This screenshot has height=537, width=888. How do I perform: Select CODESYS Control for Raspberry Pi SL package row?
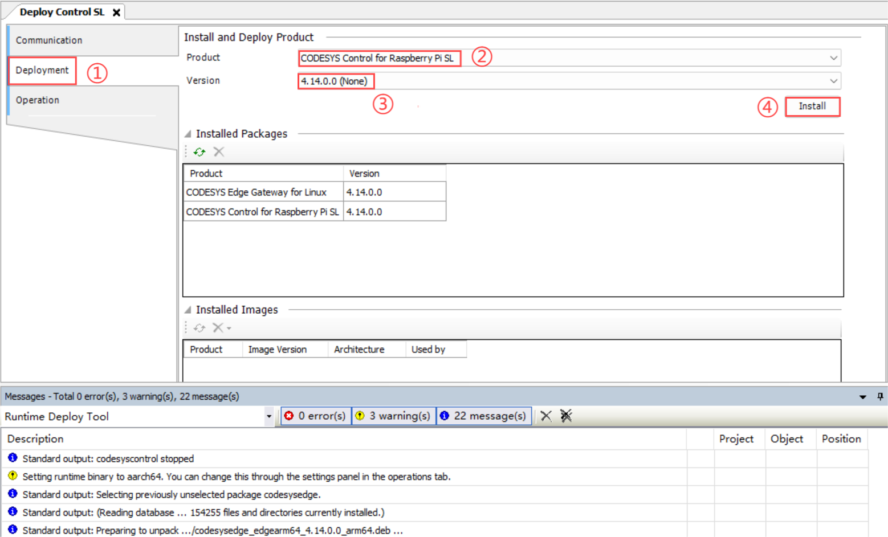(263, 212)
